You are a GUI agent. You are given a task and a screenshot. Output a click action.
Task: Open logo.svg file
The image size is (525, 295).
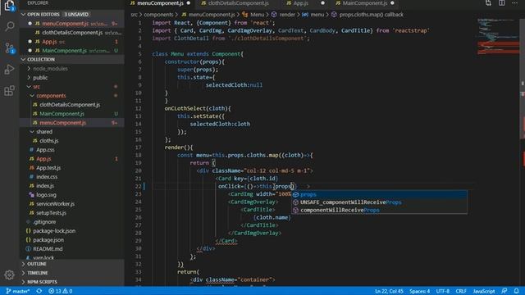72,195
